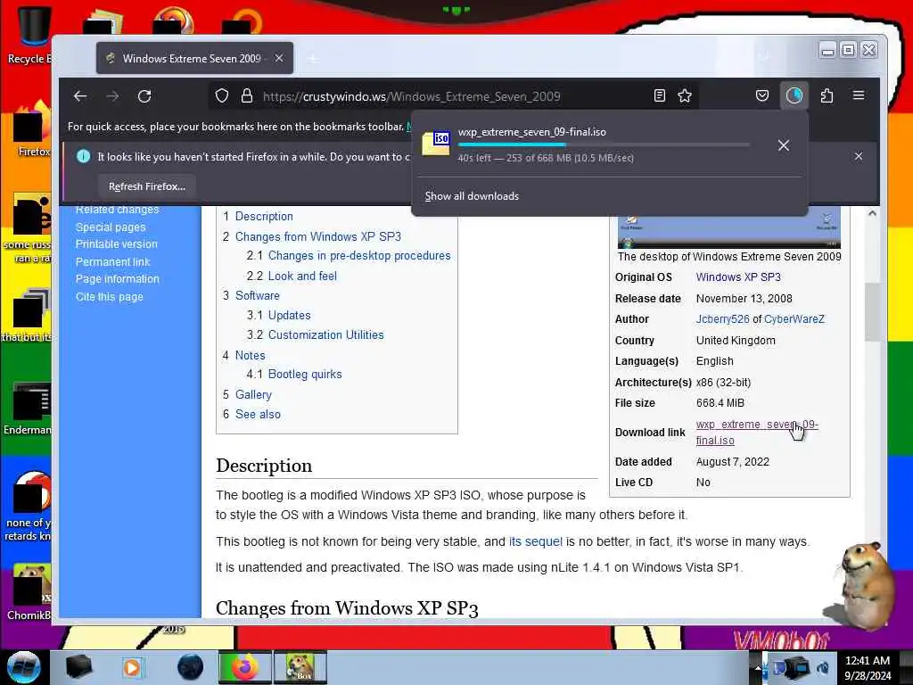Open the Windows Start orb

click(24, 667)
